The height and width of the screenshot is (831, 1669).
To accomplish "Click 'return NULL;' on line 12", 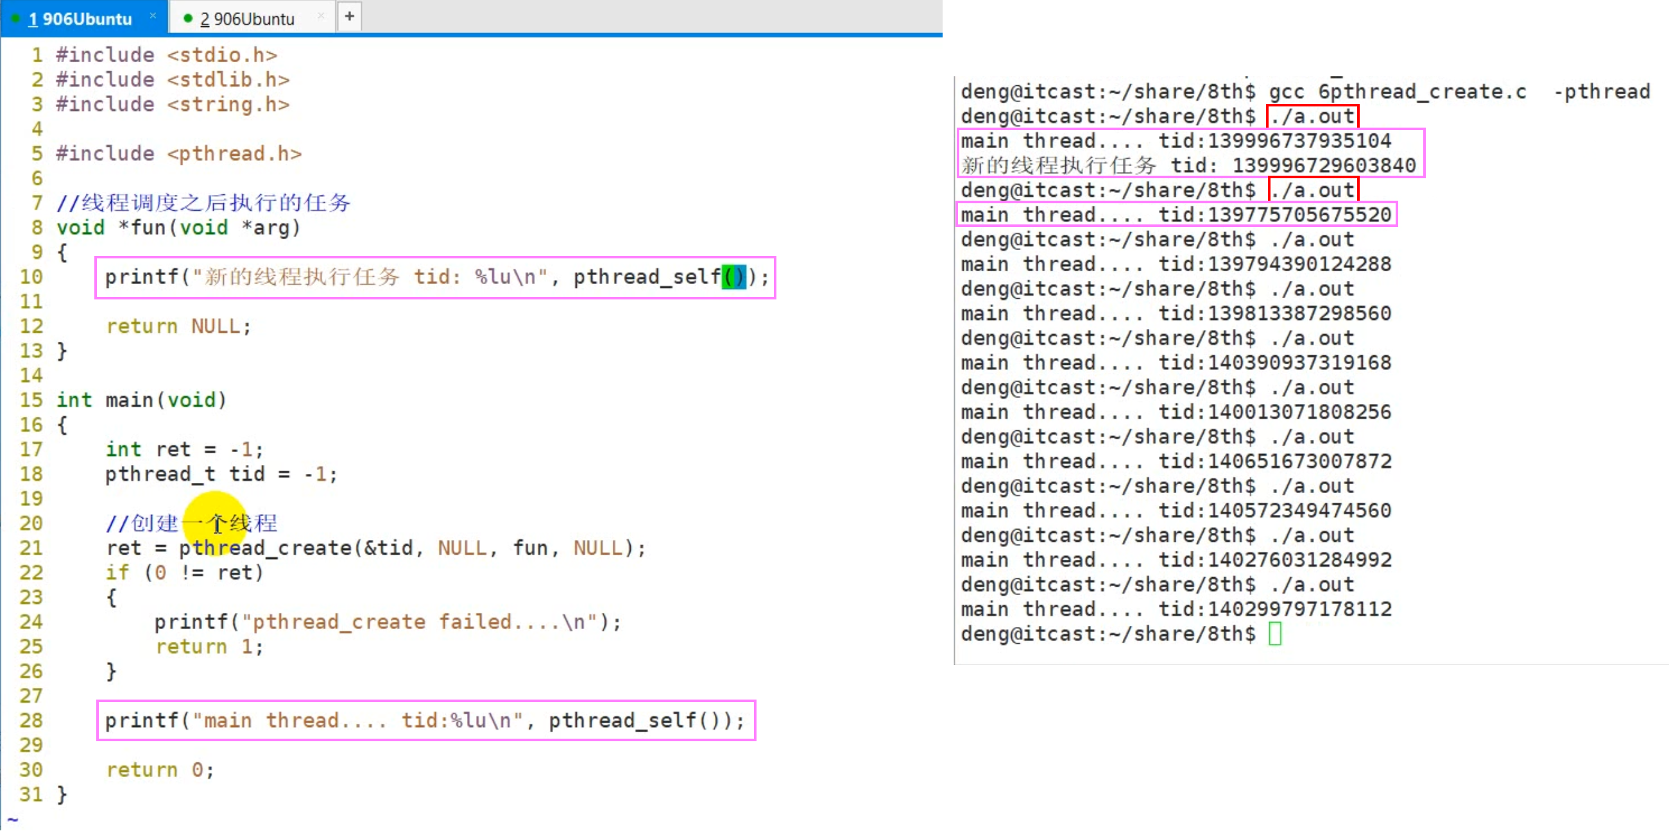I will (178, 326).
